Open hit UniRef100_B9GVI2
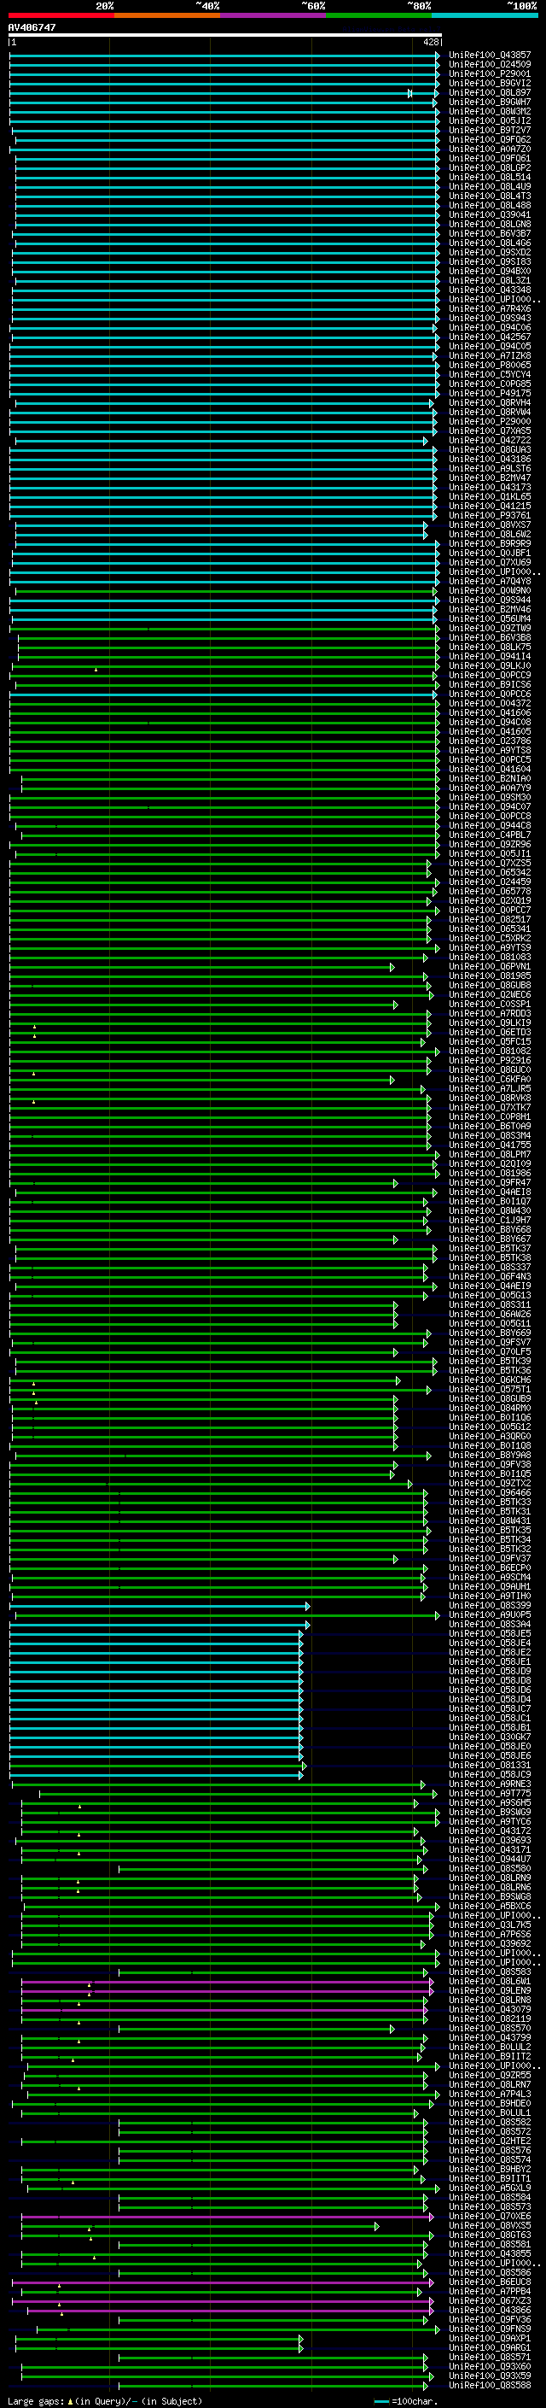The width and height of the screenshot is (546, 2408). coord(489,83)
